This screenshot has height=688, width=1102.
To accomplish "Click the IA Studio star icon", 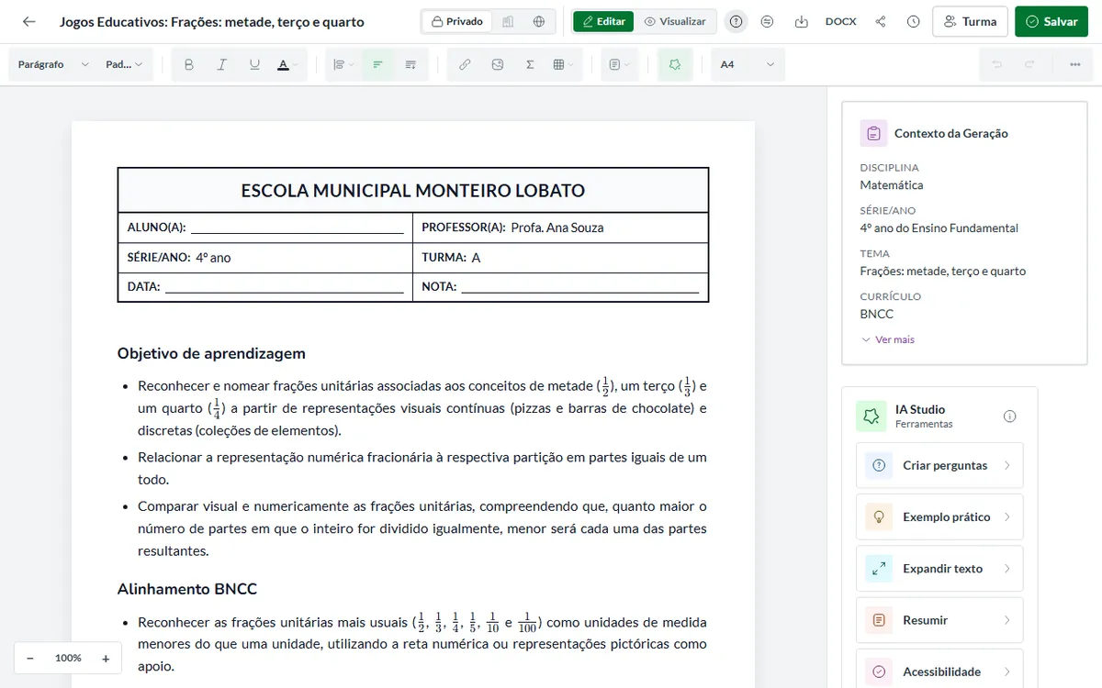I will tap(871, 416).
